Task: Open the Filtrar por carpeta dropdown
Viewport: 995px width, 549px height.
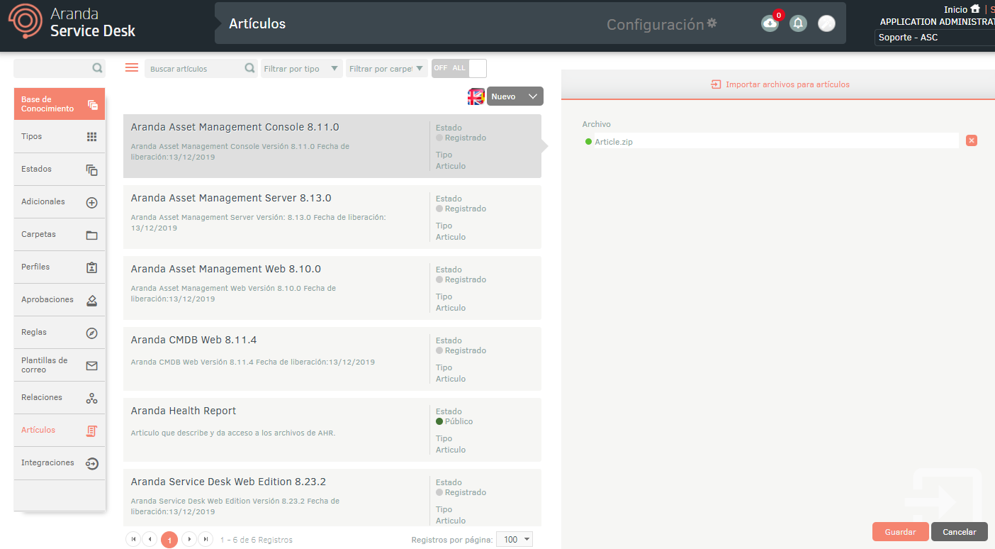Action: (x=387, y=69)
